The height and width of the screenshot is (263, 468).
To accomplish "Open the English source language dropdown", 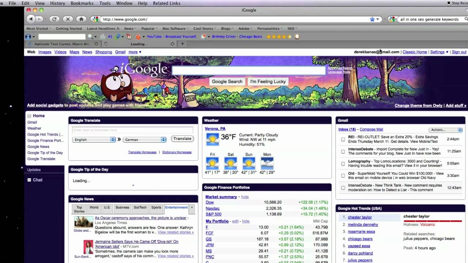I will click(x=94, y=140).
